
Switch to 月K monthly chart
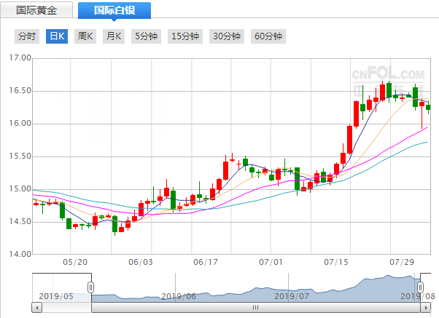point(113,36)
